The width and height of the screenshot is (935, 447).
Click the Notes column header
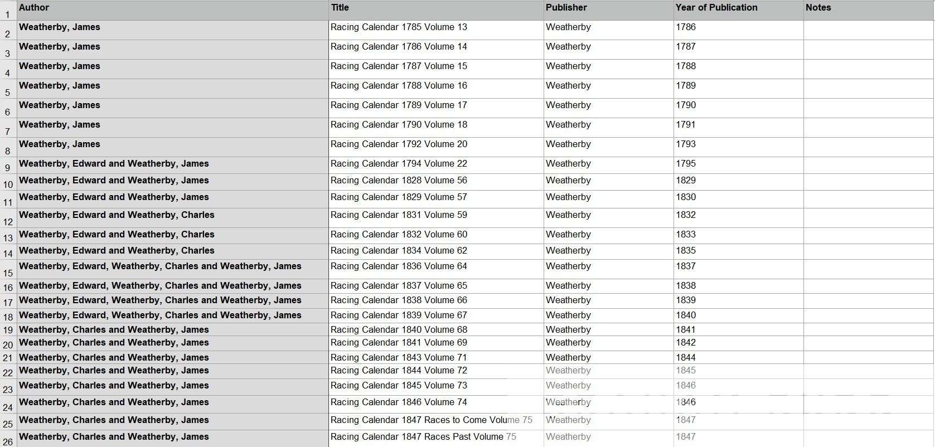click(868, 10)
